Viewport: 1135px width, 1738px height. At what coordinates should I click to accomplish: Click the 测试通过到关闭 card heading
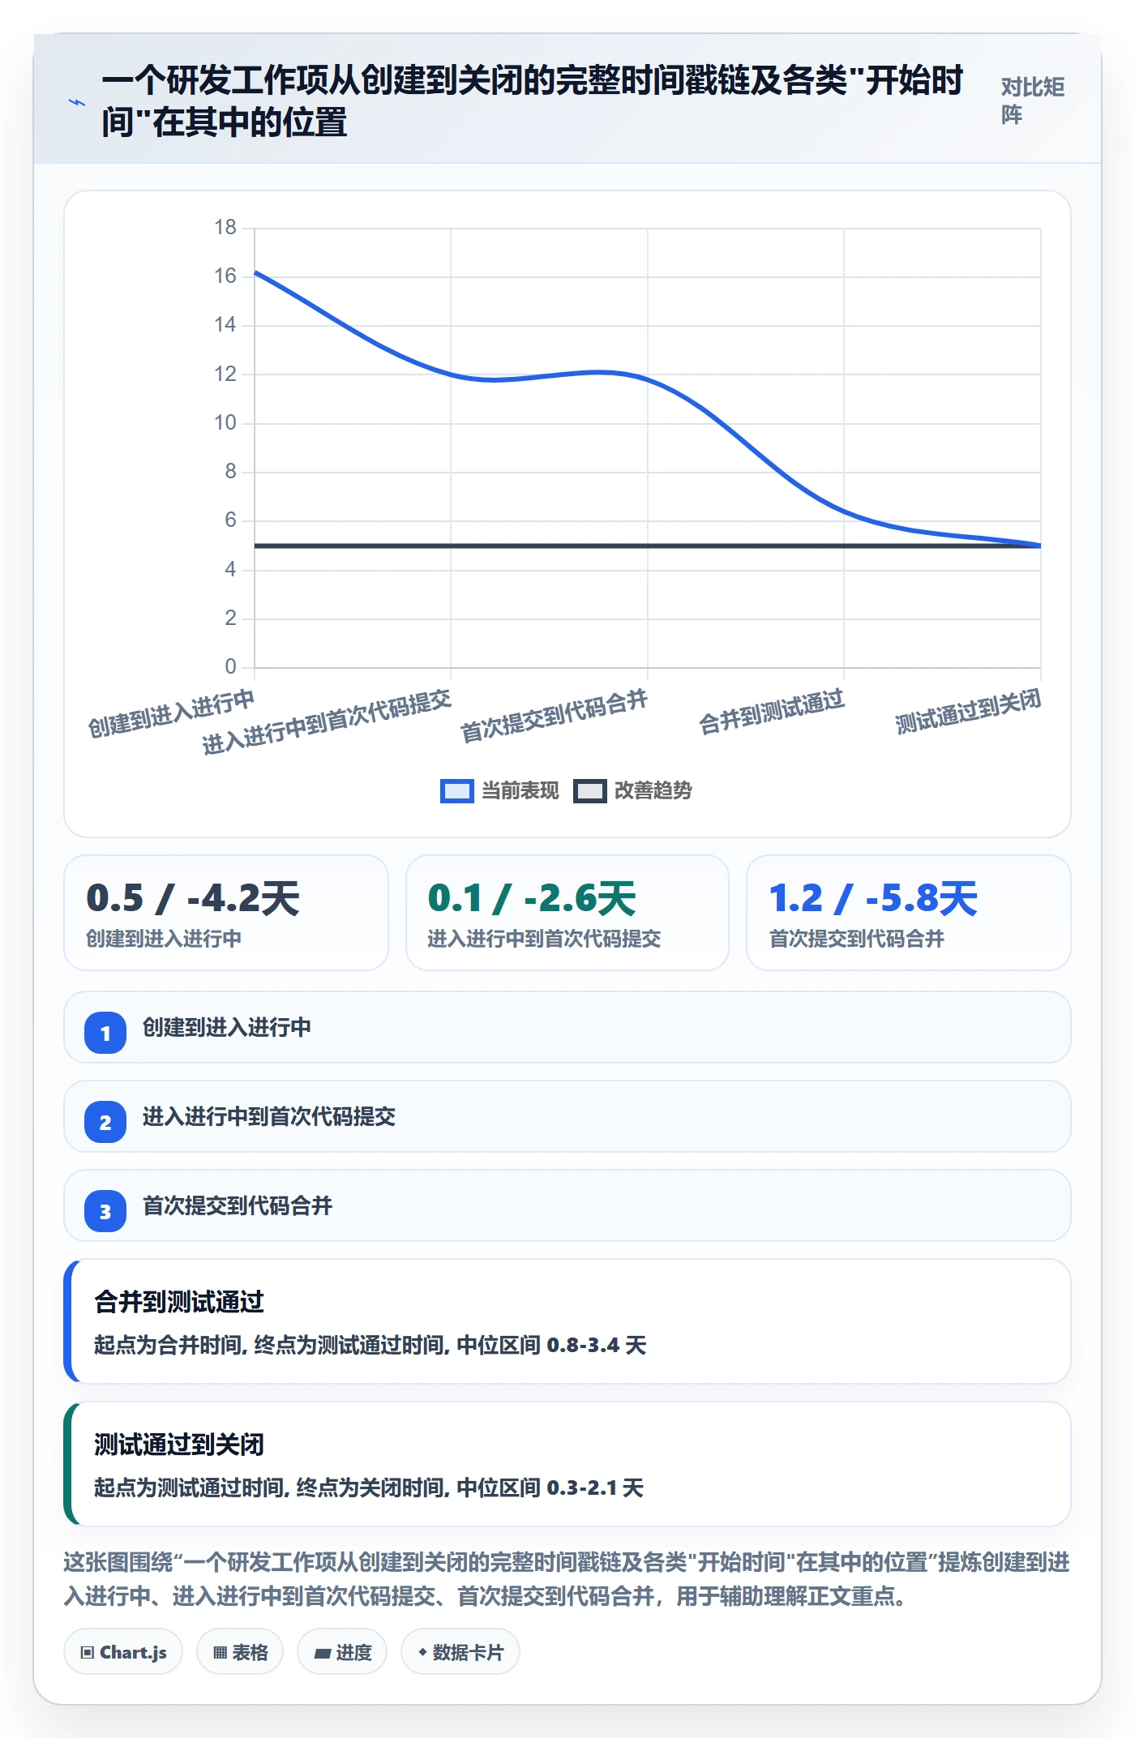pyautogui.click(x=179, y=1445)
